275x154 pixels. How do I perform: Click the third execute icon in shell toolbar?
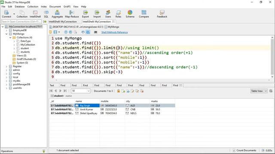click(x=75, y=32)
